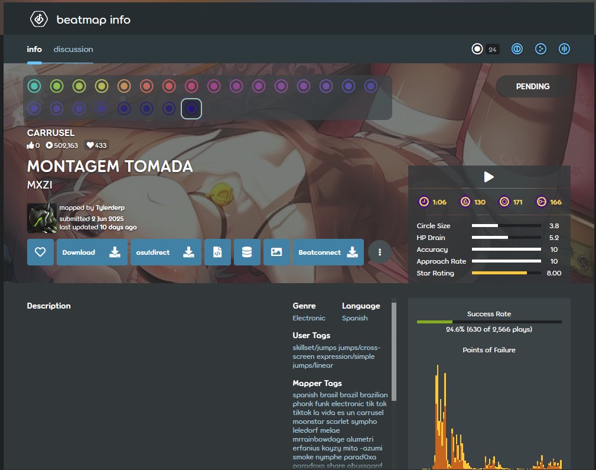The image size is (596, 470).
Task: Open the Spanish language link
Action: [354, 318]
